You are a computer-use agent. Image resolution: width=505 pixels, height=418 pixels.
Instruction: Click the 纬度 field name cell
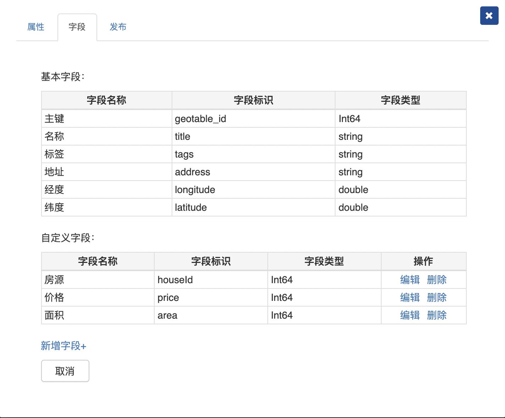pos(107,207)
